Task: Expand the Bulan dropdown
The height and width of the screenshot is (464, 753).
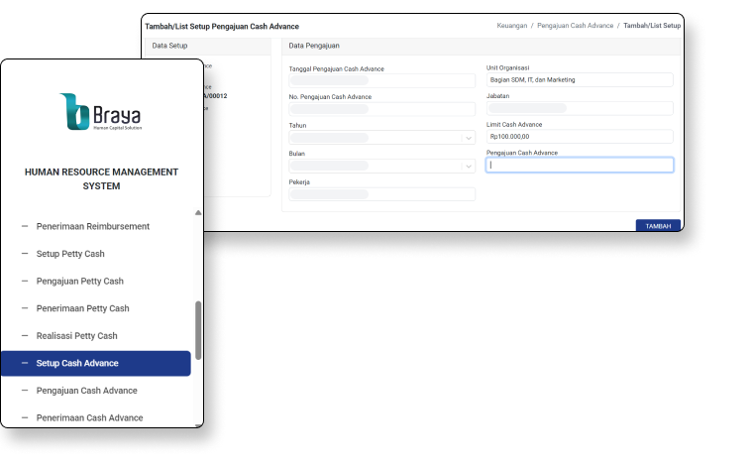Action: click(x=380, y=166)
